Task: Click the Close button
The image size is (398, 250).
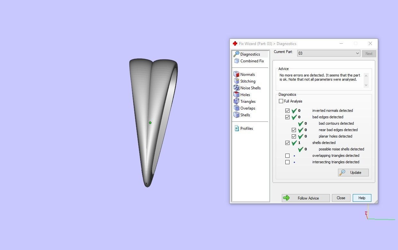Action: [341, 198]
